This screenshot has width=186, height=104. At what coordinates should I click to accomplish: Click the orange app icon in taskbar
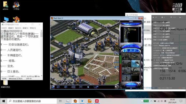point(90,101)
